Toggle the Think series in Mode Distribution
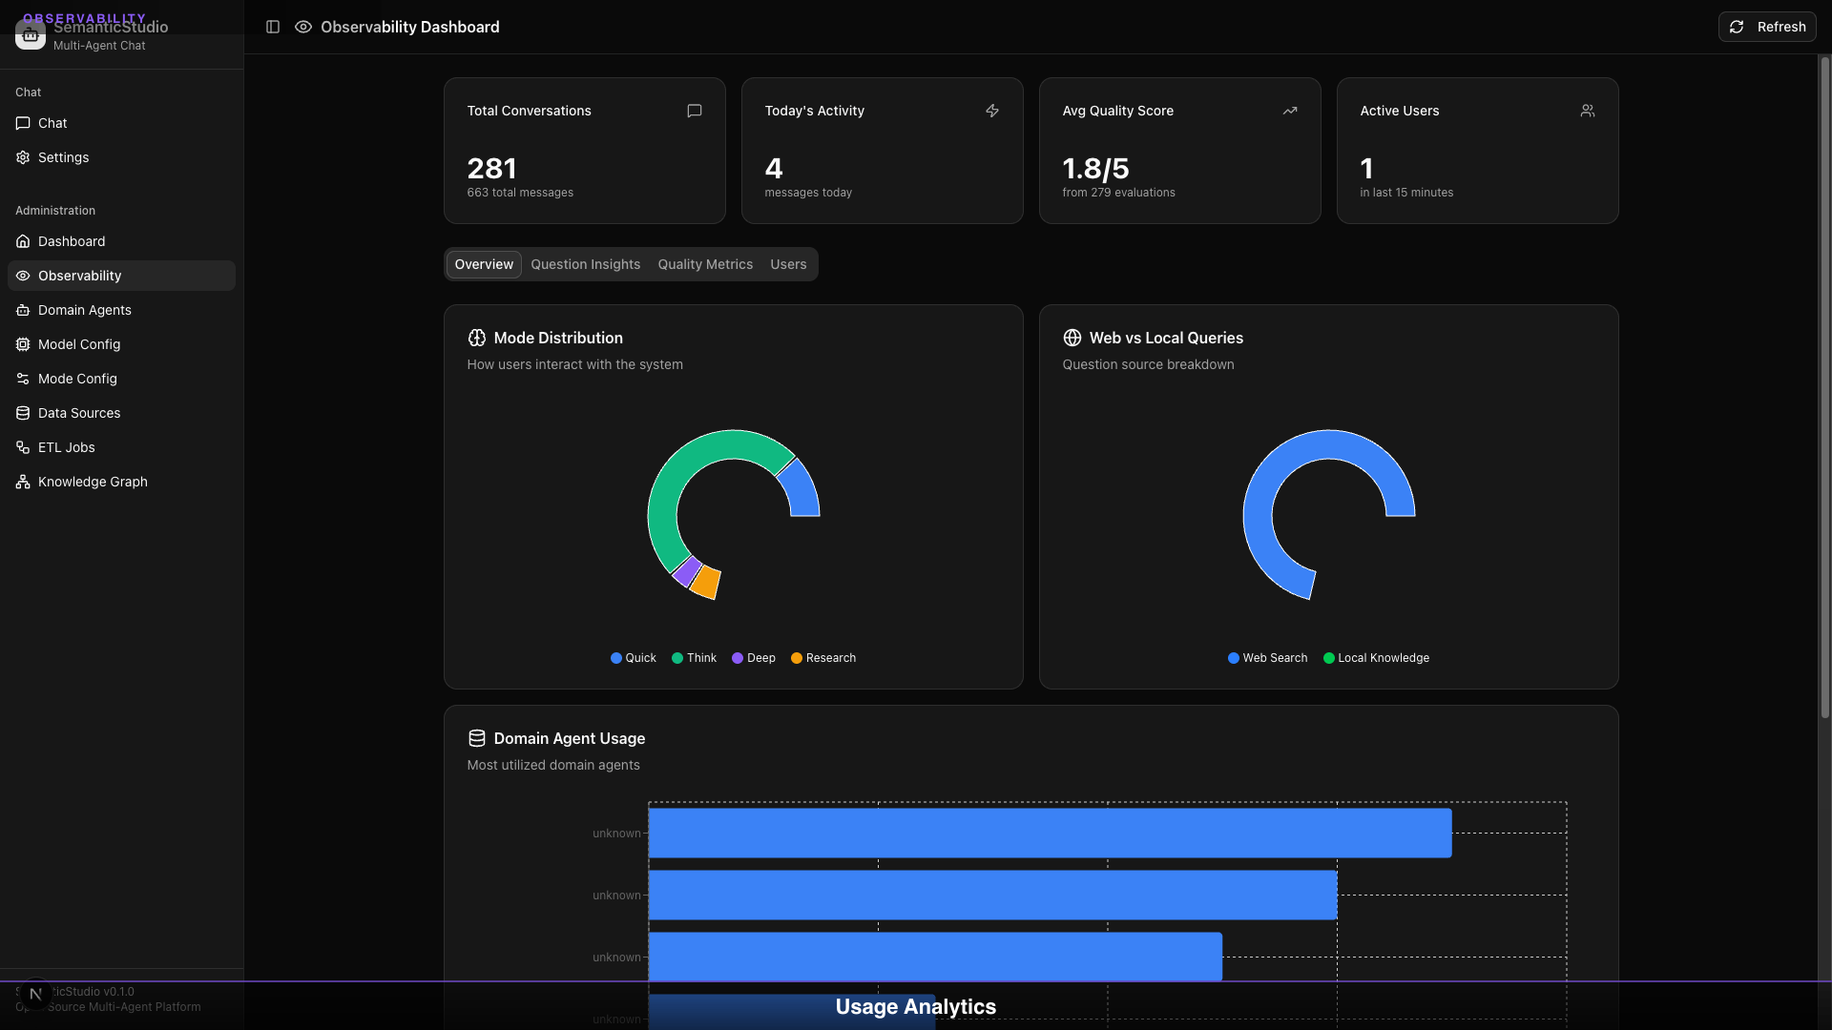The image size is (1832, 1030). [x=694, y=658]
